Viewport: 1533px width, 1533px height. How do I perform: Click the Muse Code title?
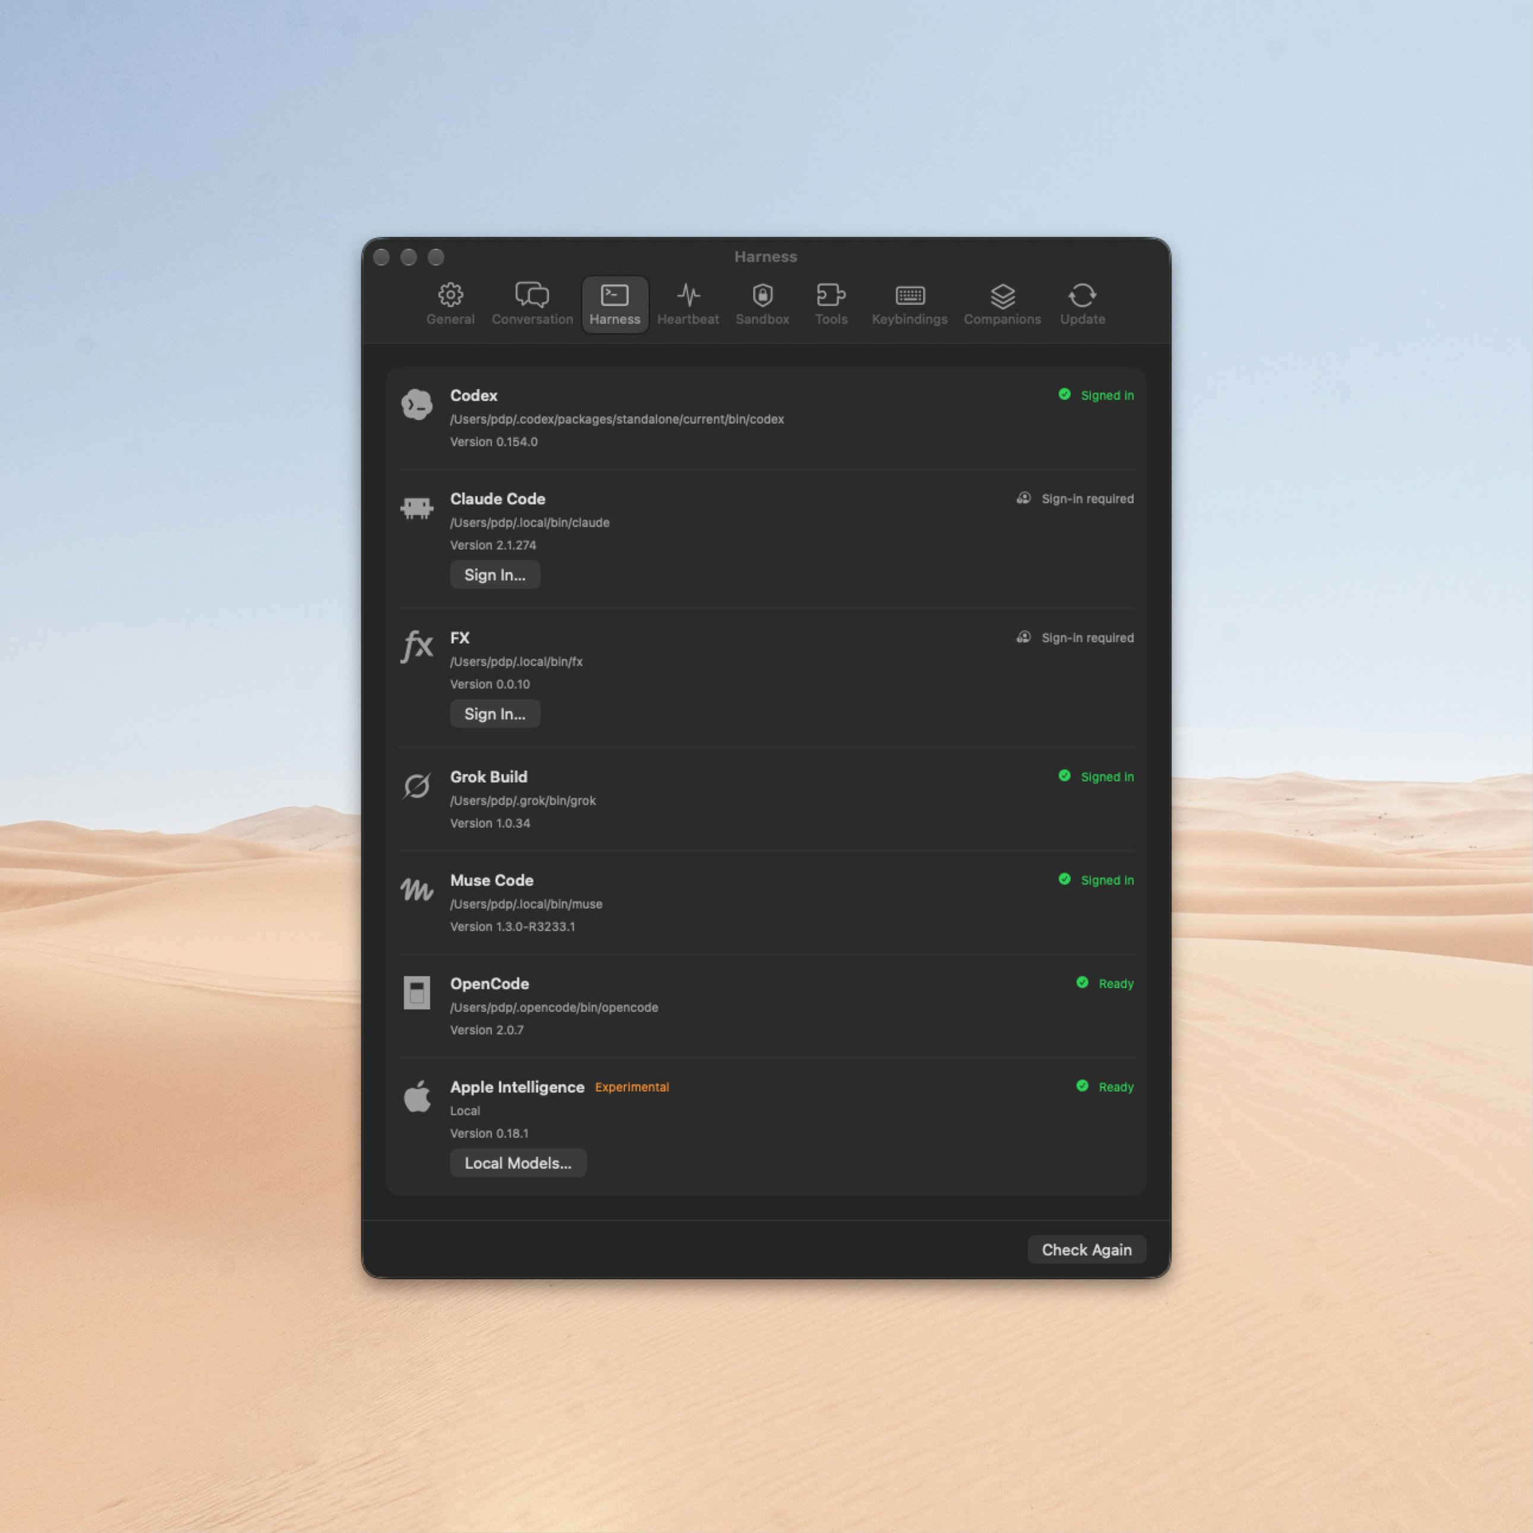coord(492,880)
